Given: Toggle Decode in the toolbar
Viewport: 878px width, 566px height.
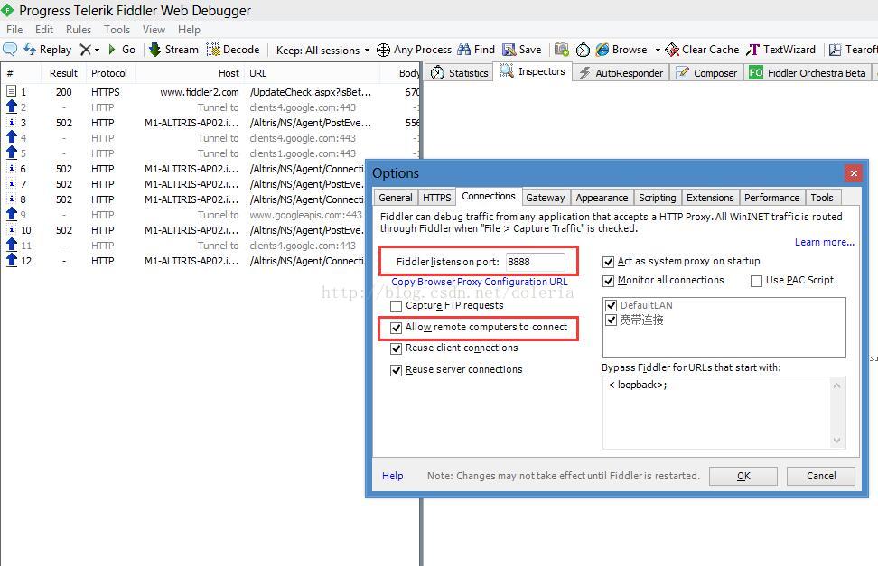Looking at the screenshot, I should [x=233, y=50].
